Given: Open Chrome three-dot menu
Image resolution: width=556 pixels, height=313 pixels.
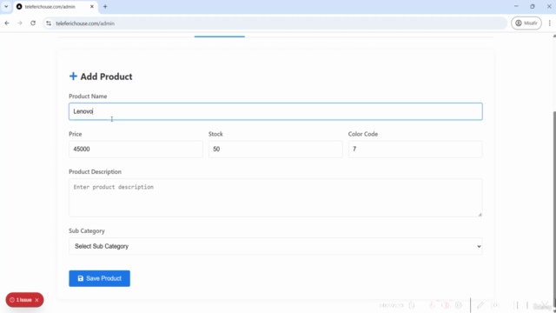Looking at the screenshot, I should [x=549, y=23].
